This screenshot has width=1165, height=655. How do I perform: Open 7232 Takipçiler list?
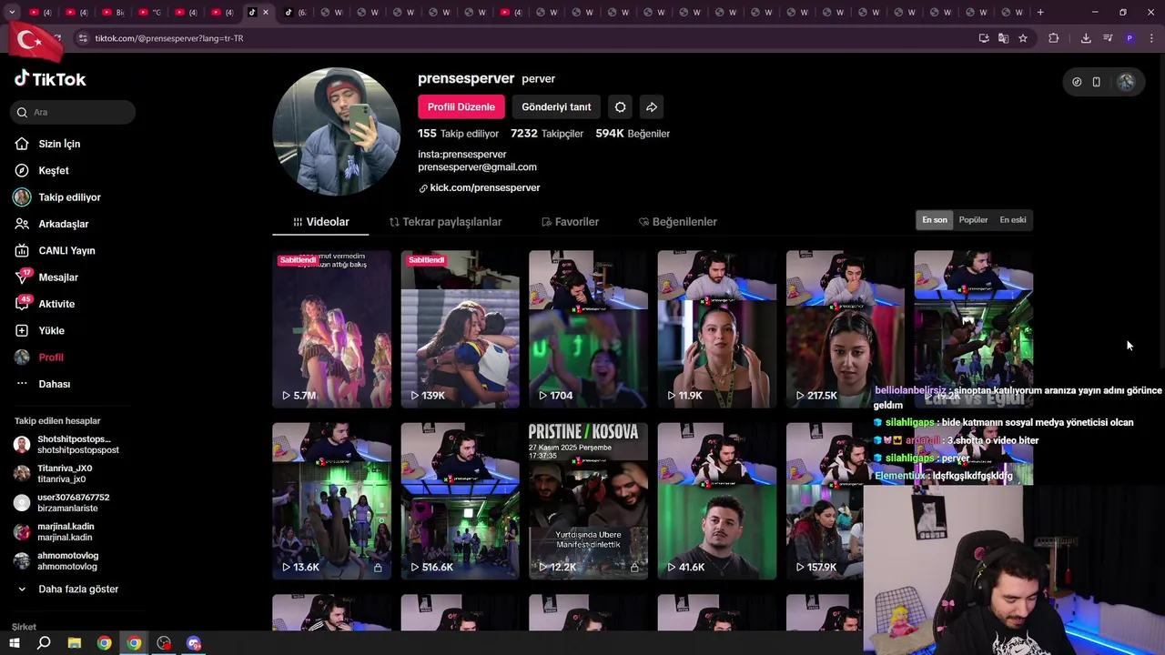click(547, 133)
